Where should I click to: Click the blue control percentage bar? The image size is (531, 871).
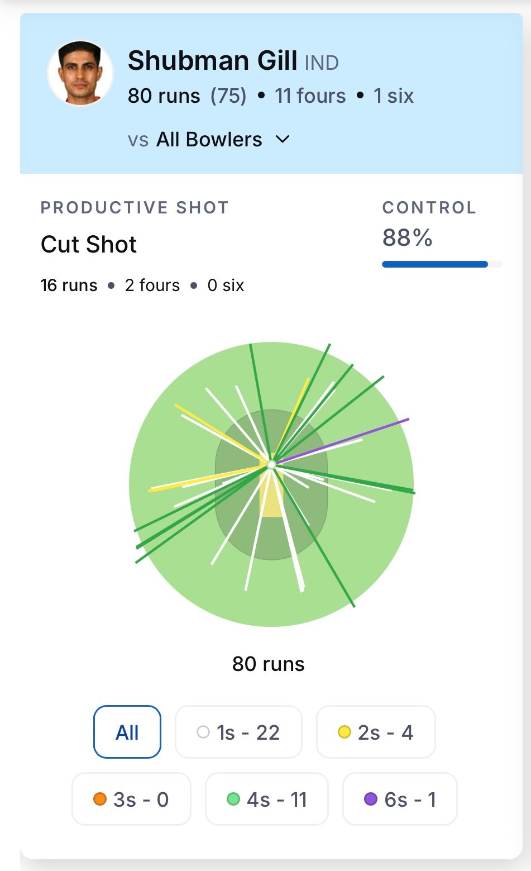tap(435, 264)
